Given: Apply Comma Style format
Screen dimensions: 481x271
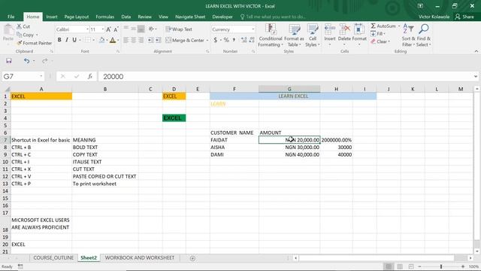Looking at the screenshot, I should click(234, 40).
